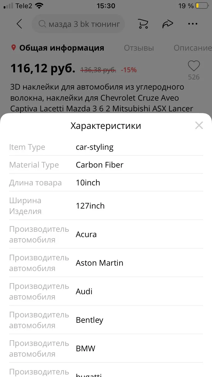Close the Характеристики panel
The height and width of the screenshot is (377, 212).
pos(199,125)
